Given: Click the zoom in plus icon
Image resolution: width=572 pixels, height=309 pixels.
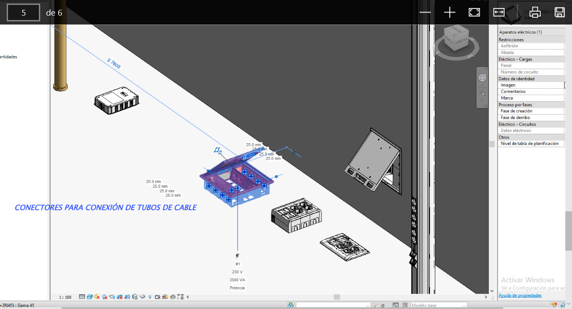Looking at the screenshot, I should click(x=450, y=12).
